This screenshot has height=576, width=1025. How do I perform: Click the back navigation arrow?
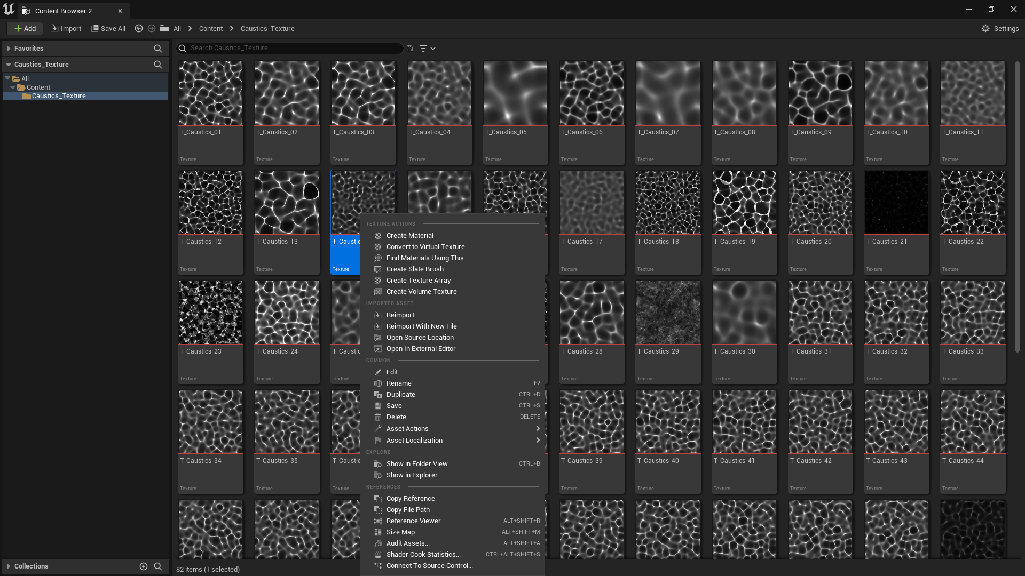[x=139, y=28]
